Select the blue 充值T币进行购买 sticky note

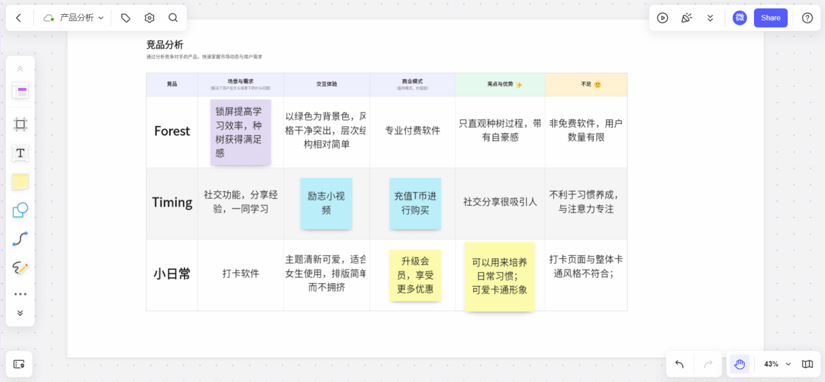point(415,203)
